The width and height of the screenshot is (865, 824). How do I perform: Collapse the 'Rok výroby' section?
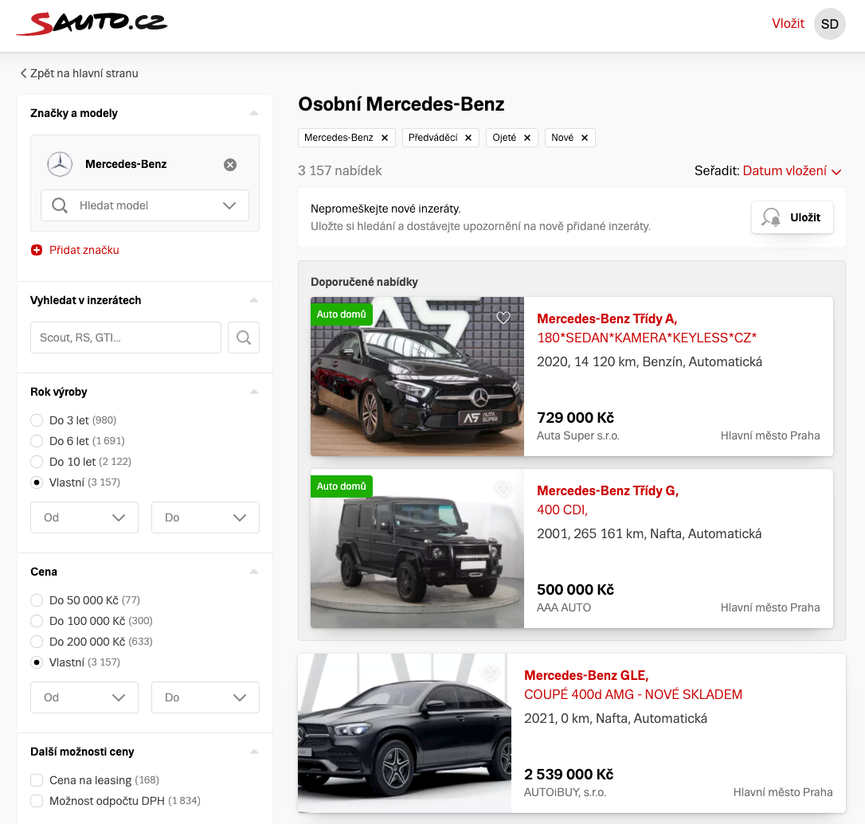pyautogui.click(x=254, y=392)
